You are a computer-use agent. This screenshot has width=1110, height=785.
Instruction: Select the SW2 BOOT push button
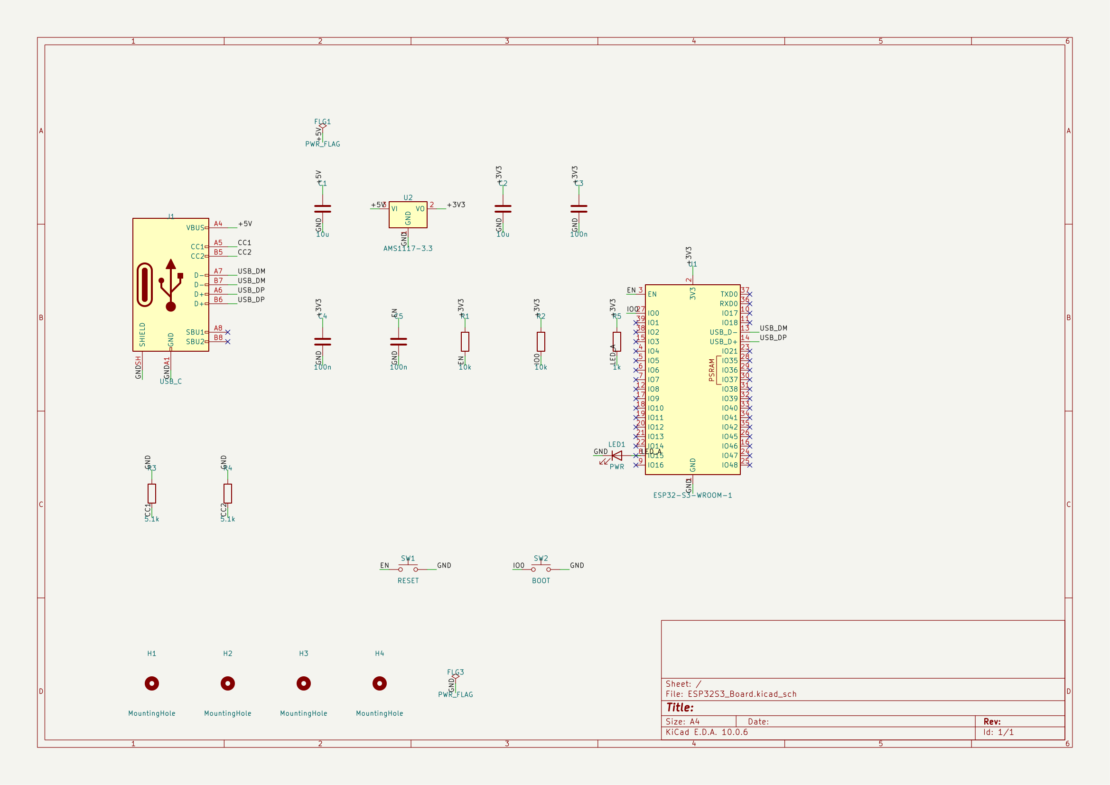click(541, 568)
